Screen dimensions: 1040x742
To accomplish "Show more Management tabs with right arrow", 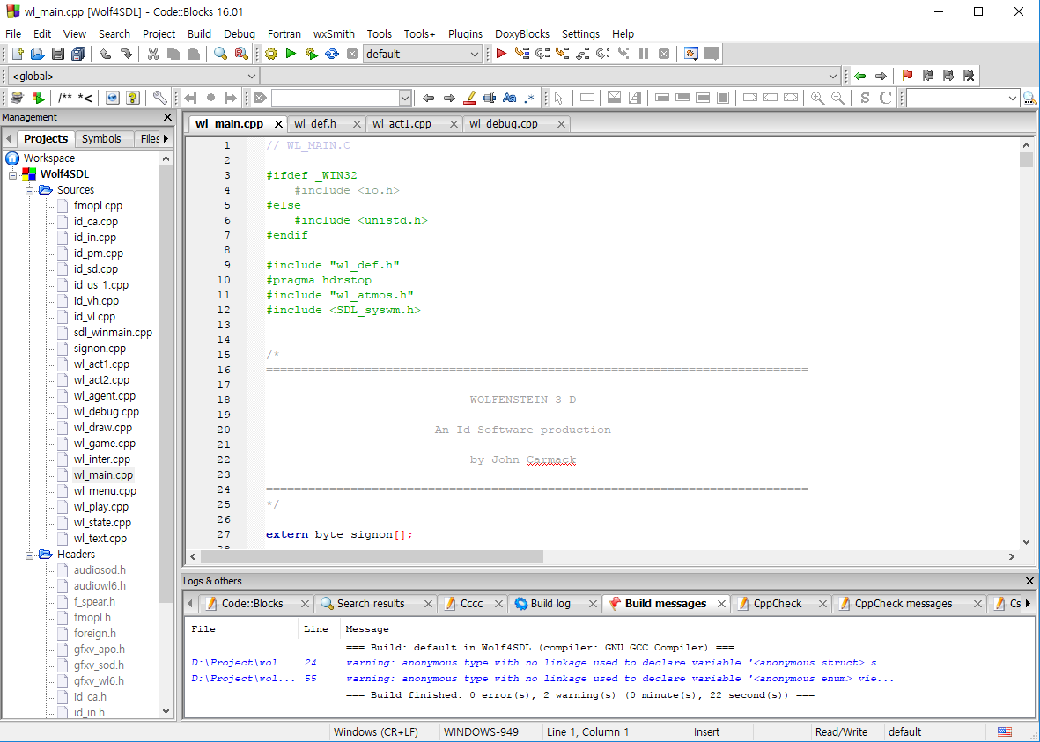I will coord(166,138).
